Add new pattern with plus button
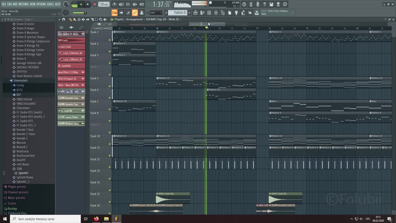Screen dimensions: 396x223 click(189, 13)
